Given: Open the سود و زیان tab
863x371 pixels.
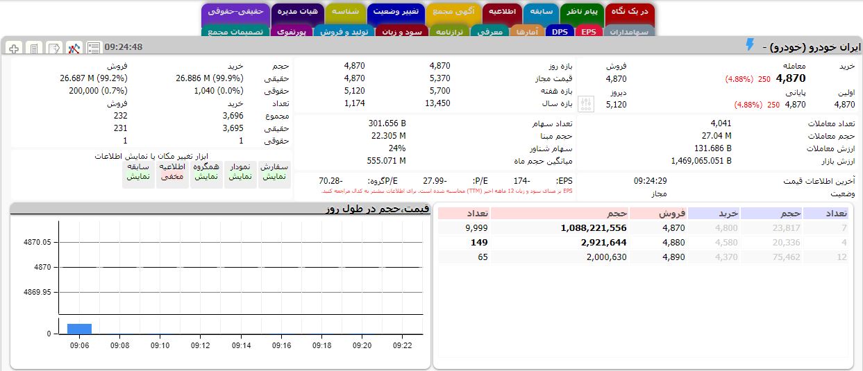Looking at the screenshot, I should 402,31.
